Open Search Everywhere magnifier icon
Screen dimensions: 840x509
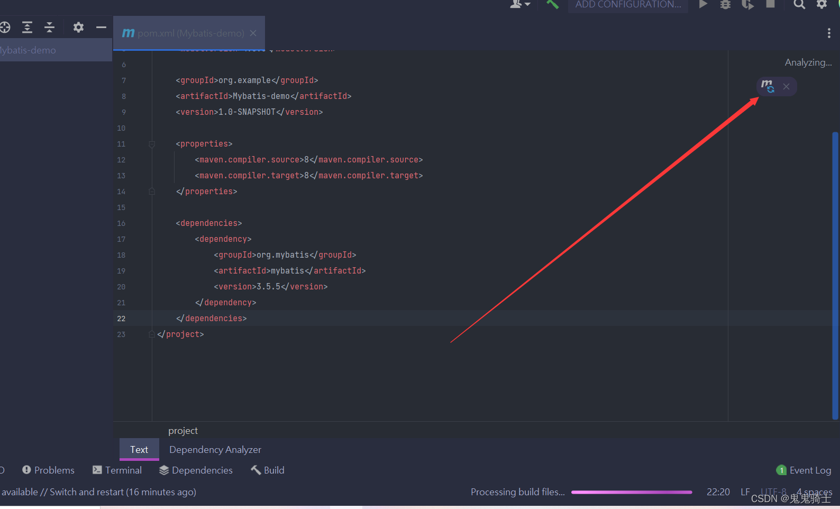coord(799,4)
